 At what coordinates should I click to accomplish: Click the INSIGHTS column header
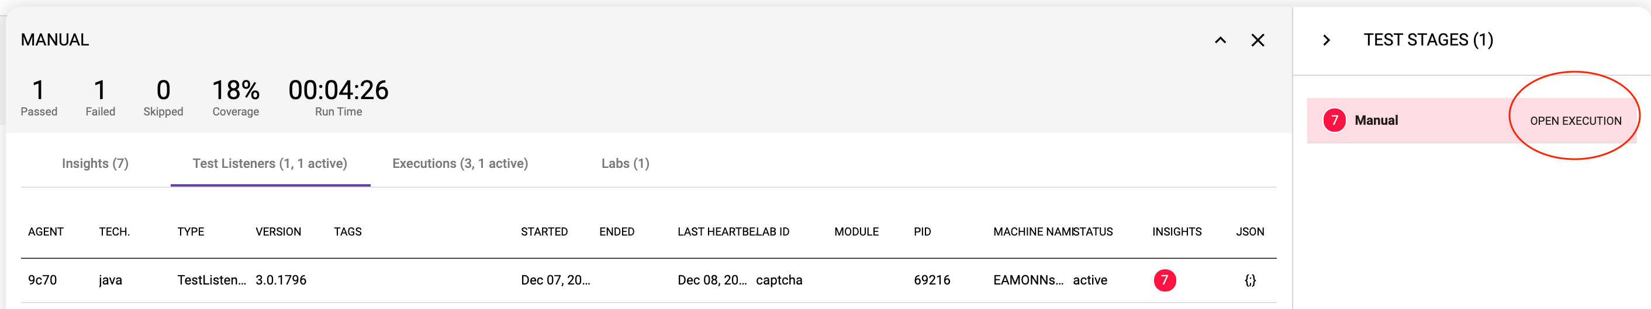pos(1176,231)
